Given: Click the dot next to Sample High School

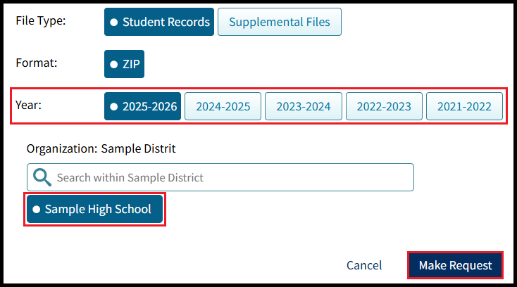Looking at the screenshot, I should point(37,210).
